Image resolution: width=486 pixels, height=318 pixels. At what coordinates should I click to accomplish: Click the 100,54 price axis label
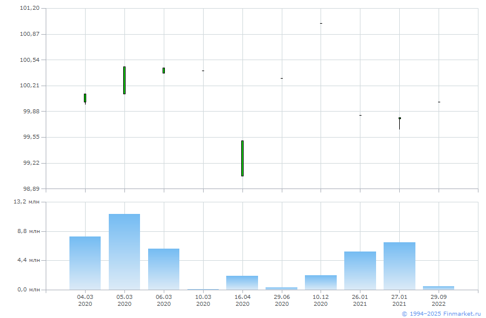click(x=30, y=60)
